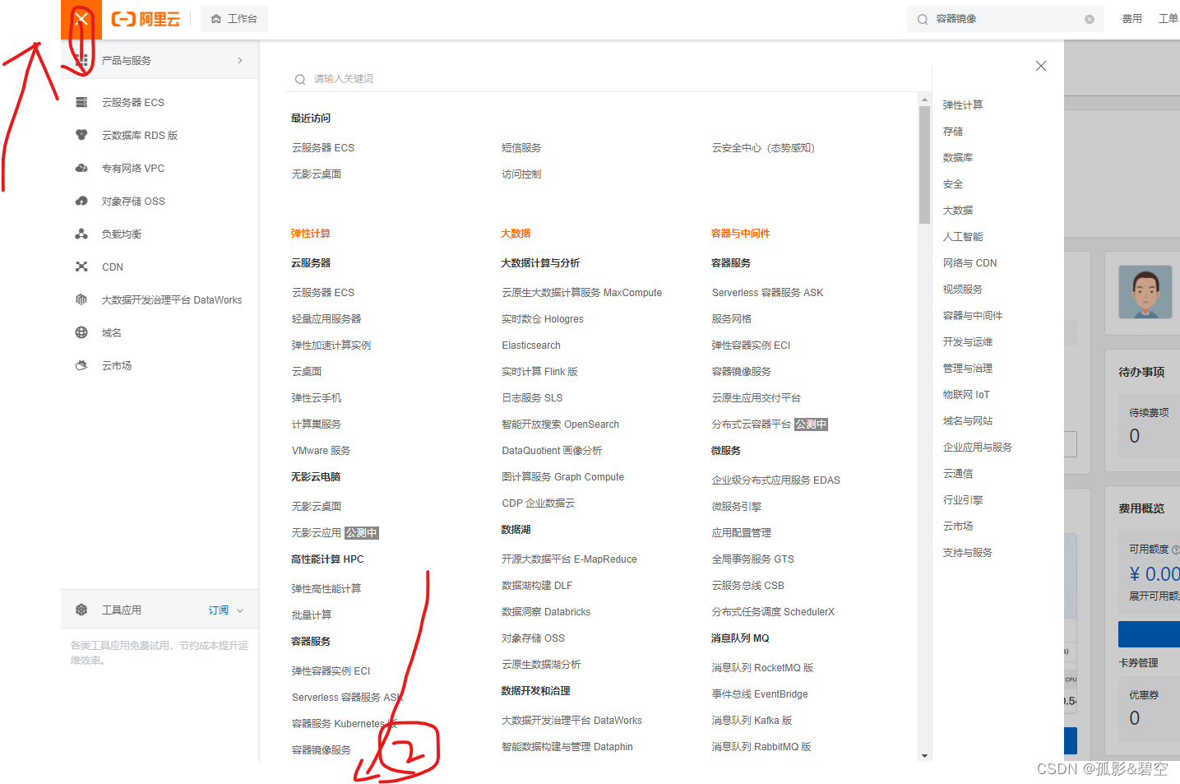This screenshot has width=1180, height=784.
Task: Click the 工具应用 hexagon icon
Action: (81, 610)
